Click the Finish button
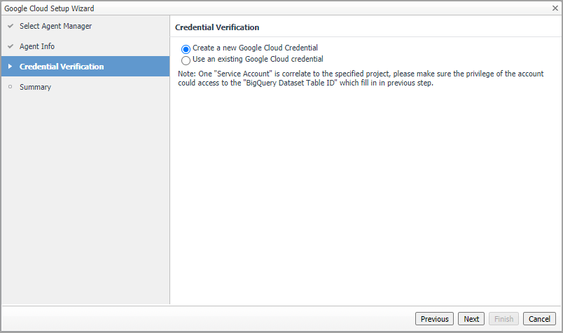 tap(503, 319)
